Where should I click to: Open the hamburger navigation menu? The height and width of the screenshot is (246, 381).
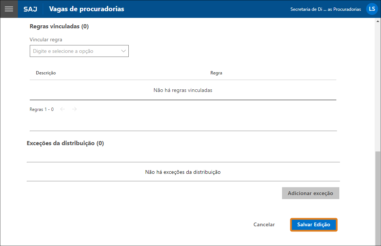point(9,9)
